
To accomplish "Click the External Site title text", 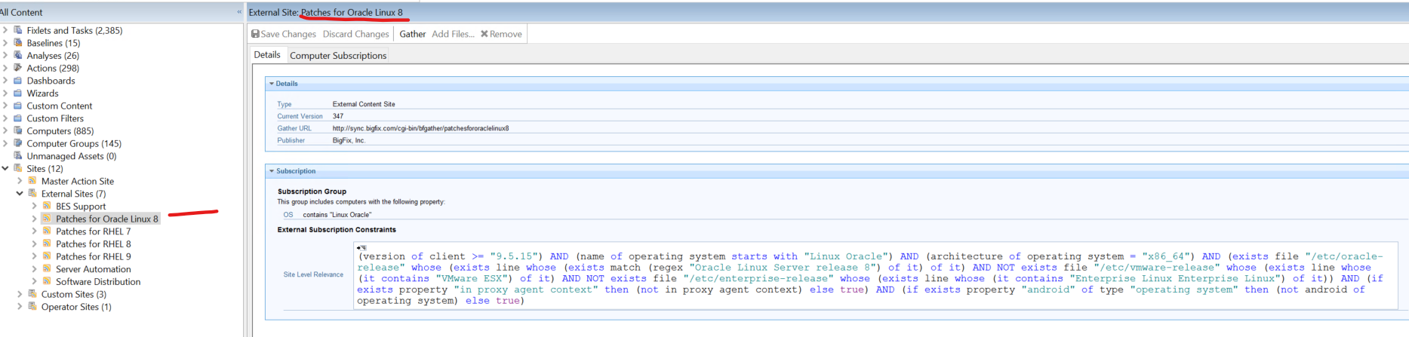I will pyautogui.click(x=326, y=12).
